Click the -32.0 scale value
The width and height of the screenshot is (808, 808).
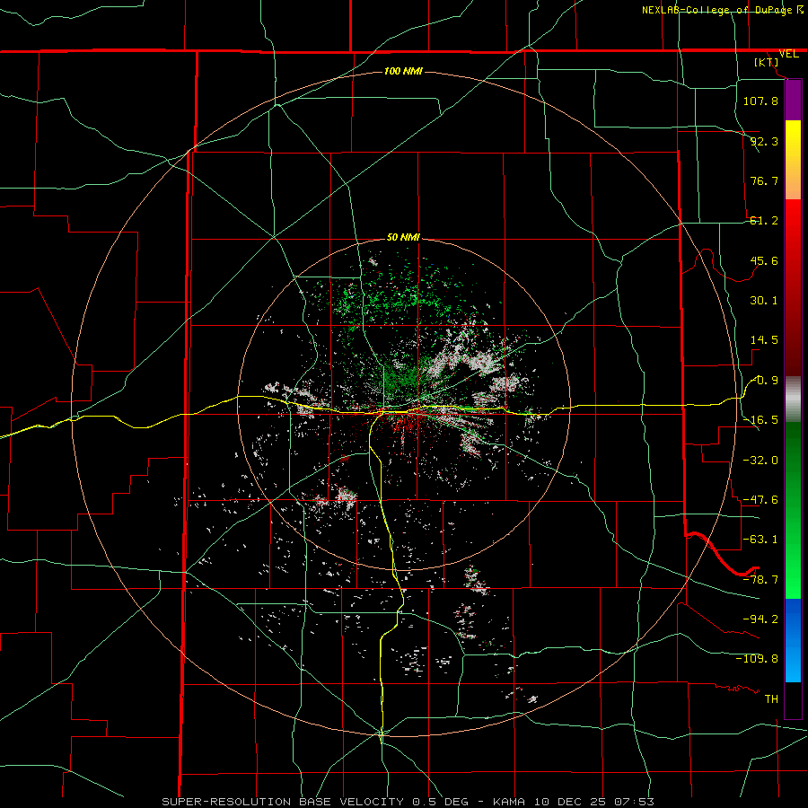[760, 461]
